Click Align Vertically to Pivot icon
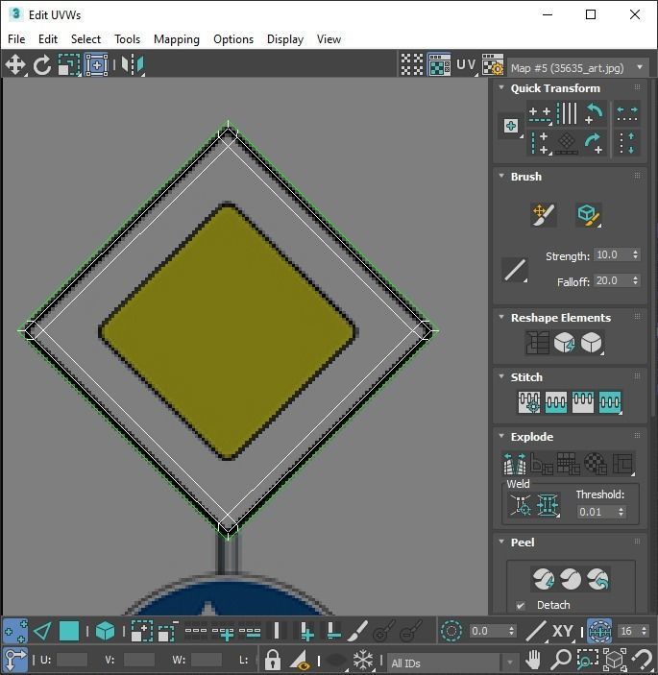Viewport: 658px width, 675px height. 540,143
